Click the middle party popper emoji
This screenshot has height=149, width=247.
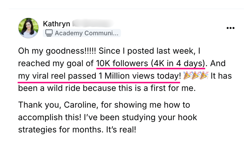195,76
